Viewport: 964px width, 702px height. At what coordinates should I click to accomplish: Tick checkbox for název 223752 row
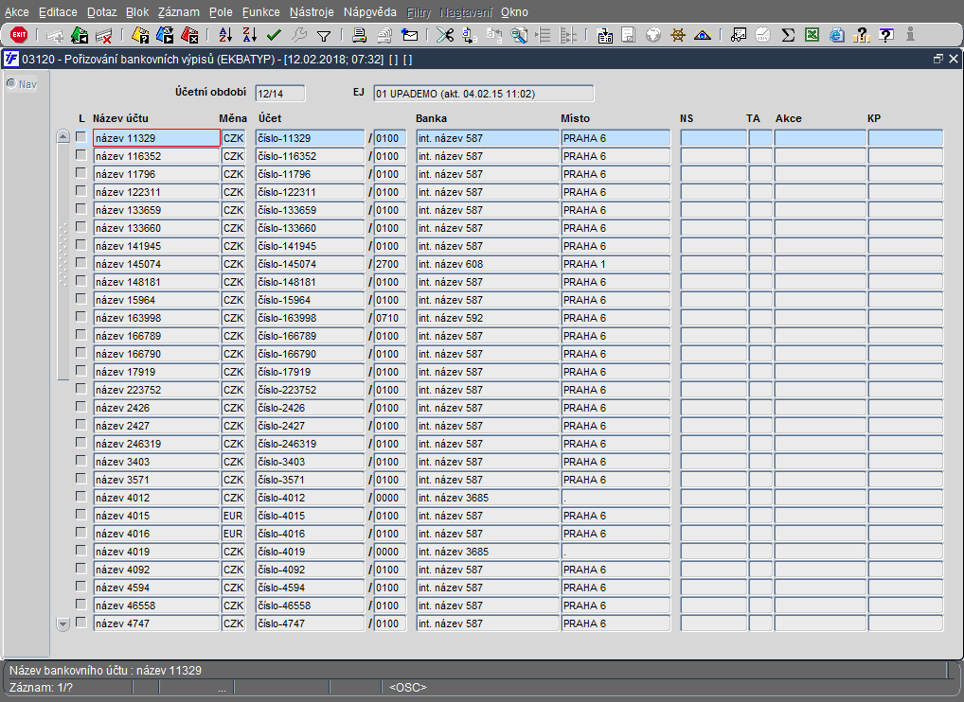[81, 389]
